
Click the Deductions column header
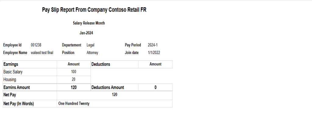coord(101,64)
